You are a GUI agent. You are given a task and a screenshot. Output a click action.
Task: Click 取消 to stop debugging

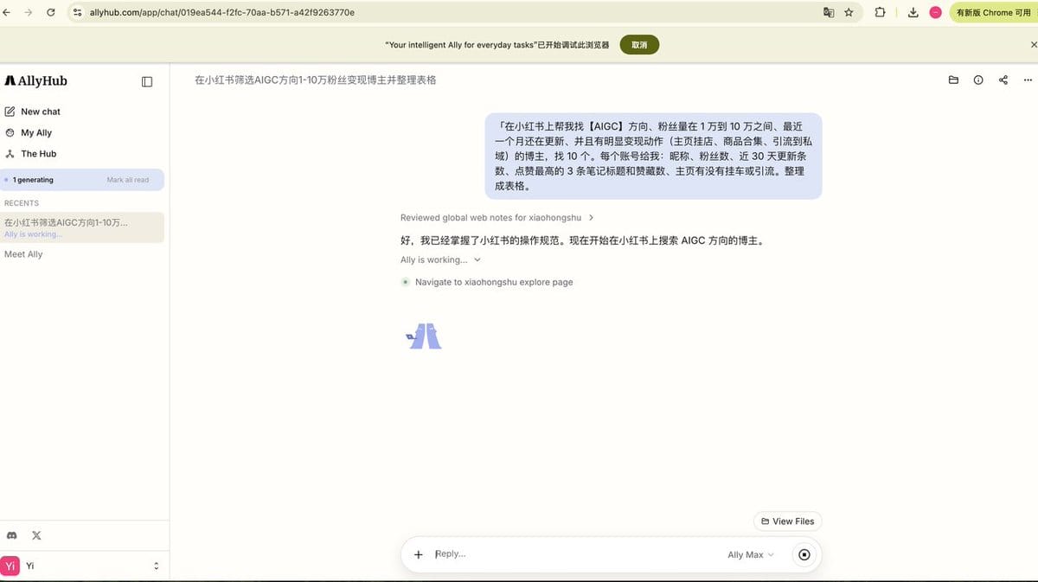pos(639,45)
